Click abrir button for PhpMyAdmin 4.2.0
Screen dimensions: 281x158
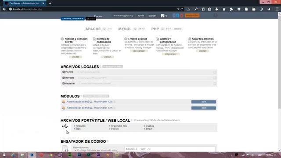point(204,102)
